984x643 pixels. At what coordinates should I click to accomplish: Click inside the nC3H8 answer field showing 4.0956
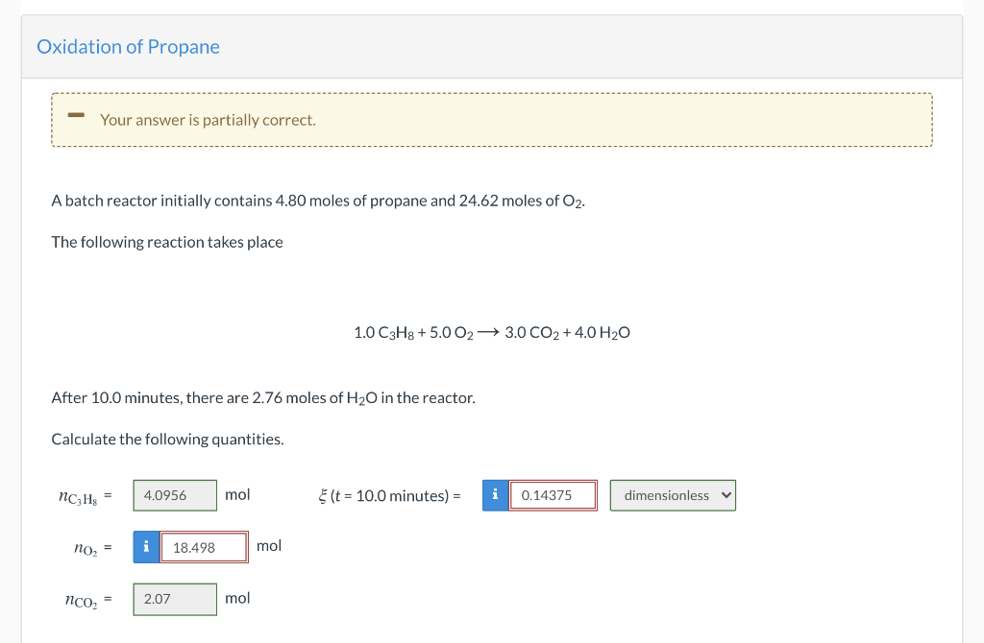174,495
